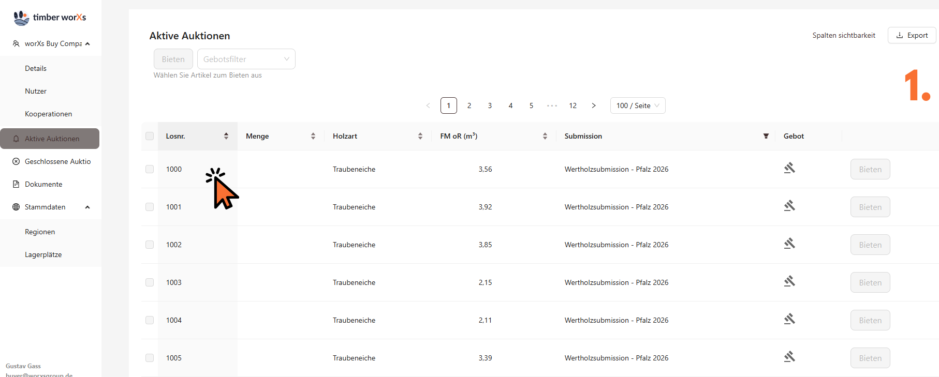This screenshot has height=377, width=939.
Task: Click the gavel bid icon for lot 1003
Action: [789, 281]
